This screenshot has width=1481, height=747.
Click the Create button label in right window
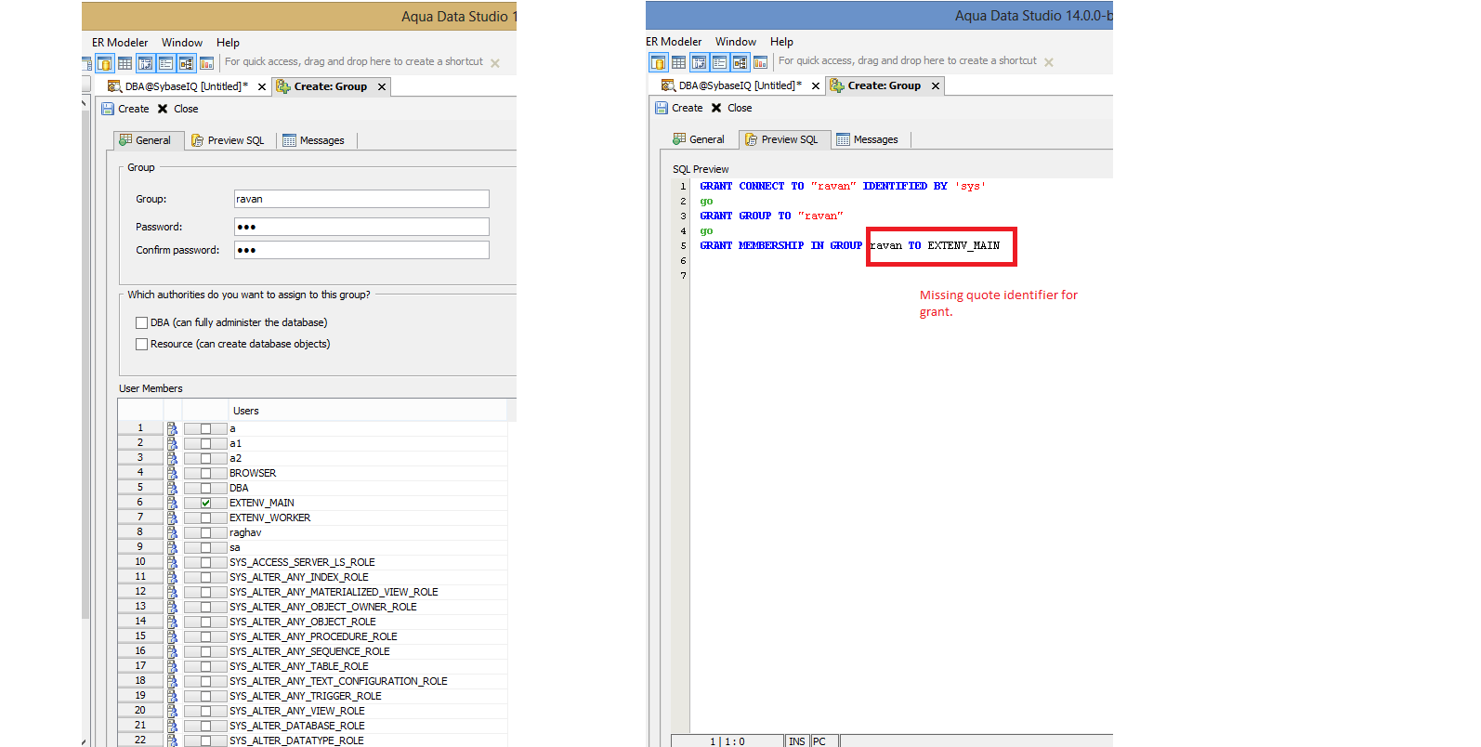[x=688, y=108]
